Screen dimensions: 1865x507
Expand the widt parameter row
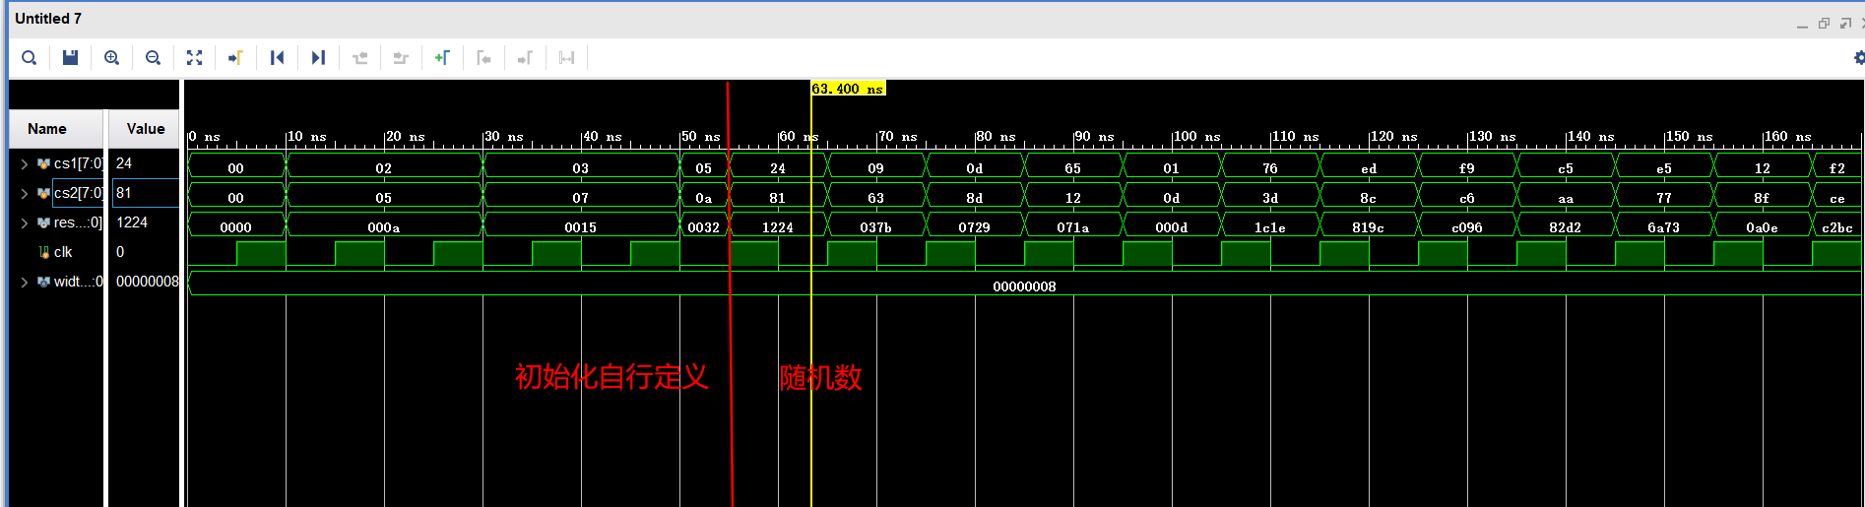pyautogui.click(x=25, y=283)
